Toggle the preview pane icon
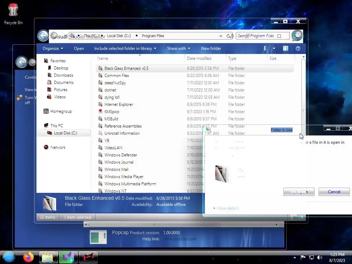Image resolution: width=352 pixels, height=264 pixels. click(x=286, y=48)
